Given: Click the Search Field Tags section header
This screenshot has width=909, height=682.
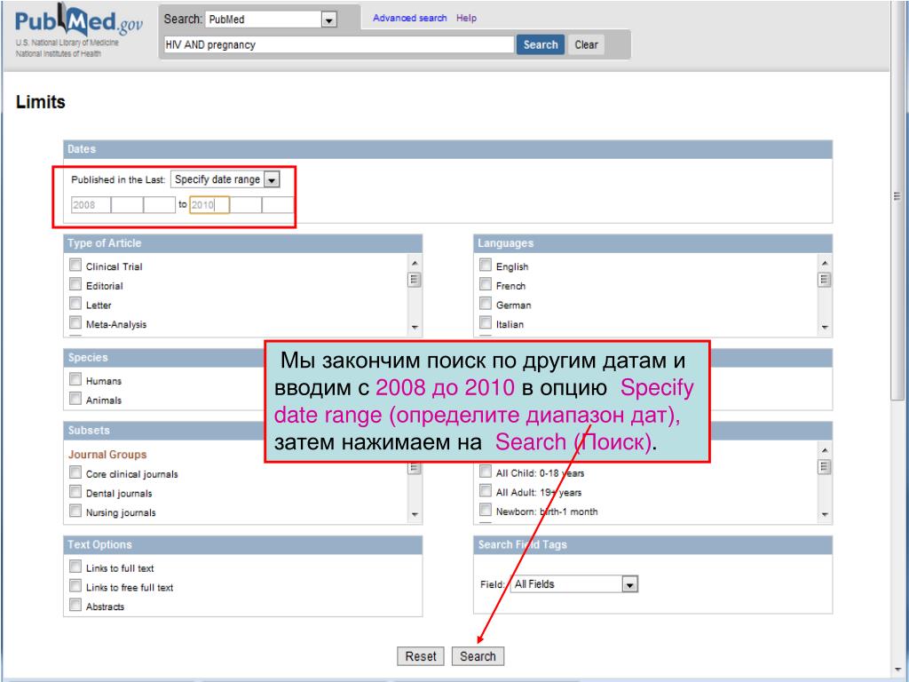Looking at the screenshot, I should [652, 545].
